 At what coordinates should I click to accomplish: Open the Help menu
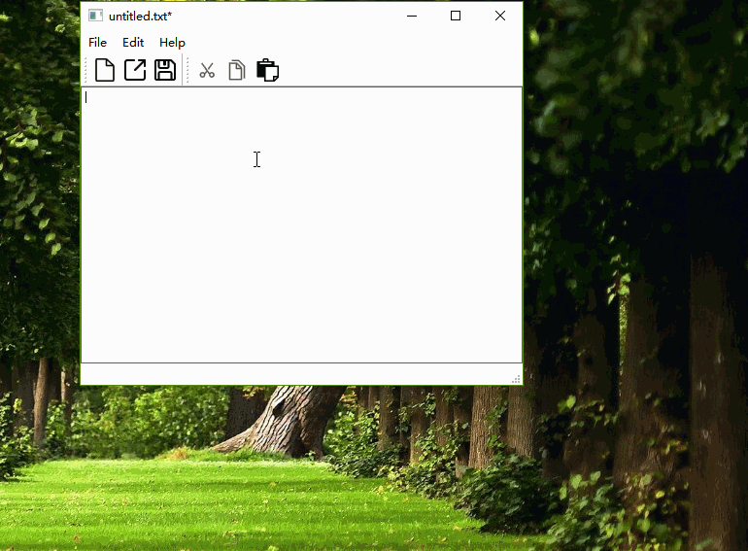point(172,43)
